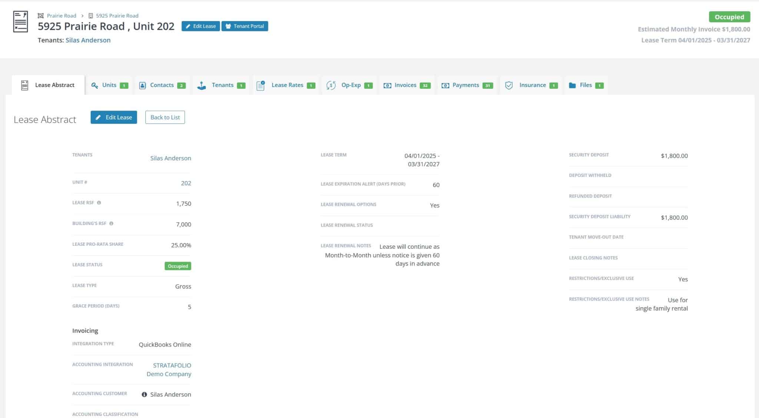The image size is (759, 418).
Task: Switch to the Lease Rates tab
Action: tap(287, 85)
